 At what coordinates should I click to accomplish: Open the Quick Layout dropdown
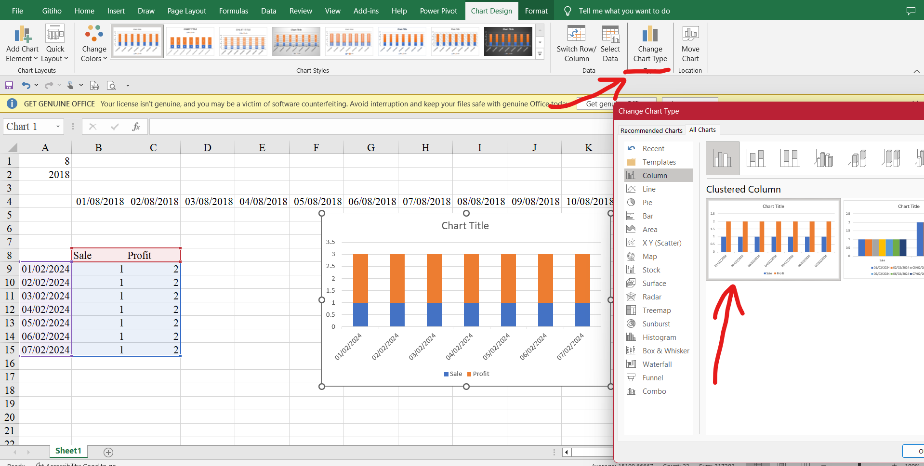pyautogui.click(x=55, y=44)
